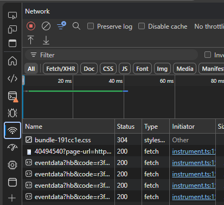
Task: Select the Inspect element tool icon
Action: coord(12,15)
